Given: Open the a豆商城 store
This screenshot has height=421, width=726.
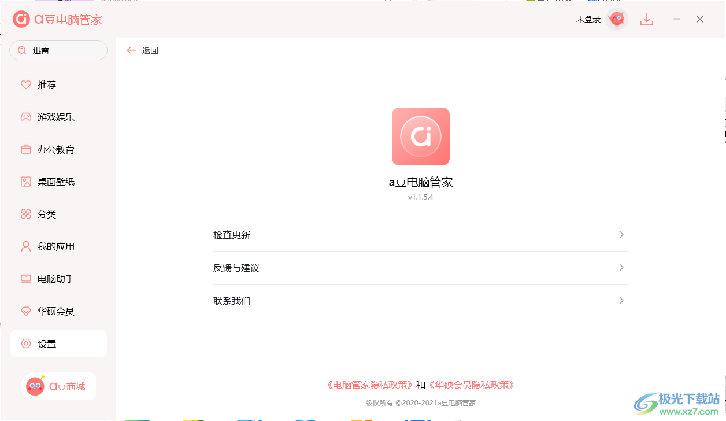Looking at the screenshot, I should (x=58, y=386).
